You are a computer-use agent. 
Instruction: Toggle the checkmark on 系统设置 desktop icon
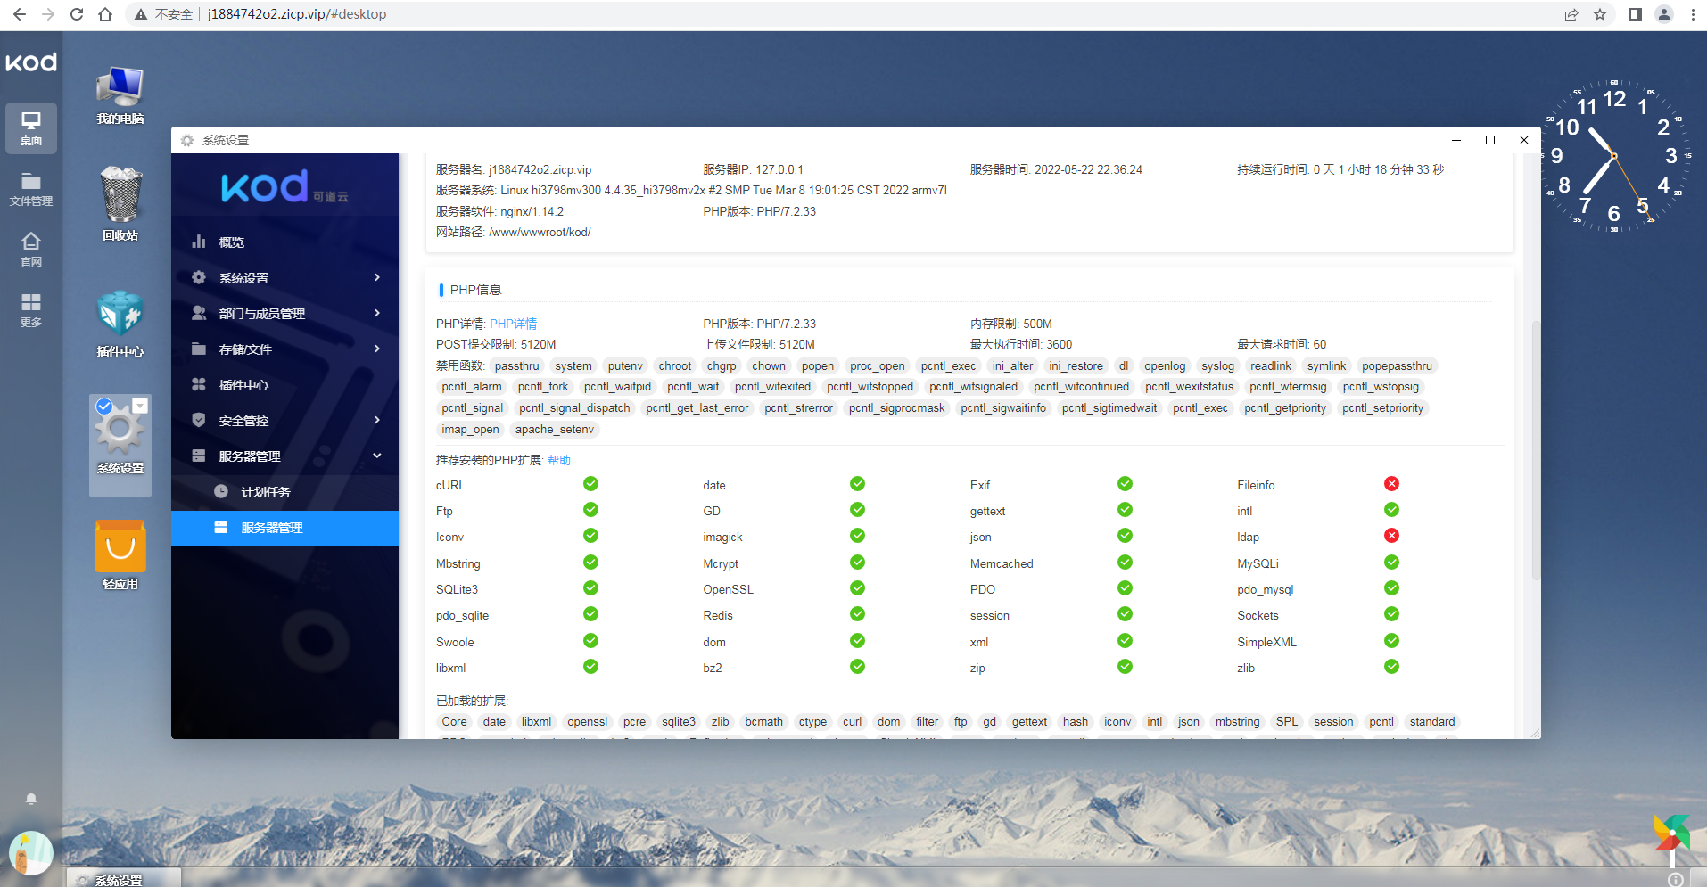(104, 407)
